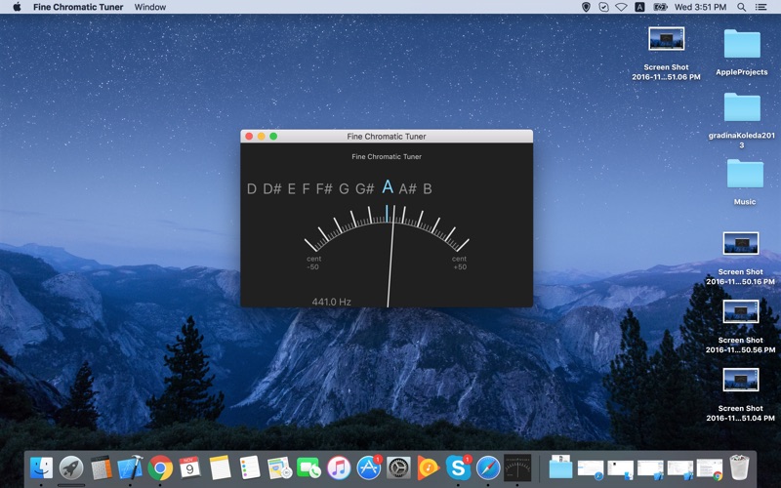Click note D in tuner scale
Image resolution: width=781 pixels, height=488 pixels.
click(252, 188)
